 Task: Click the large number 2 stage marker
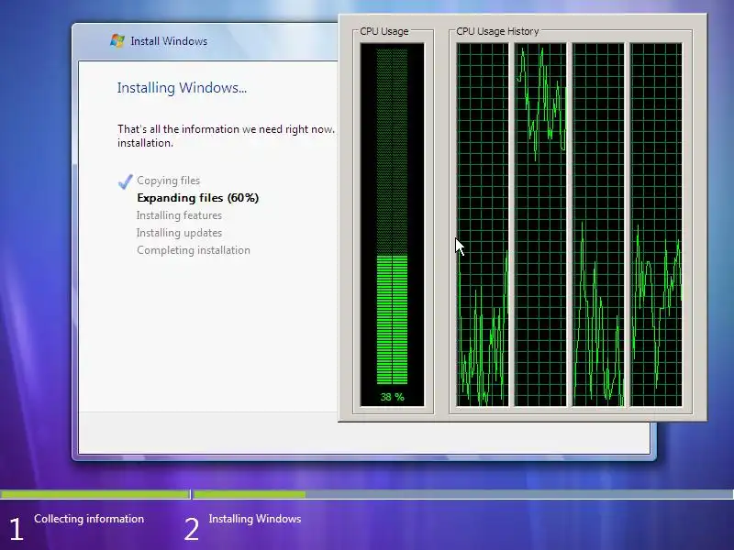[192, 530]
